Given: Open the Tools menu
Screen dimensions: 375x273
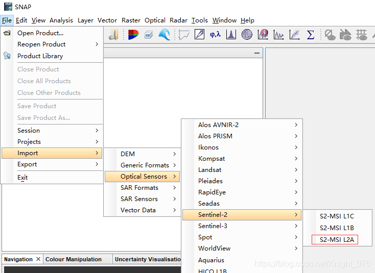Looking at the screenshot, I should pos(200,20).
